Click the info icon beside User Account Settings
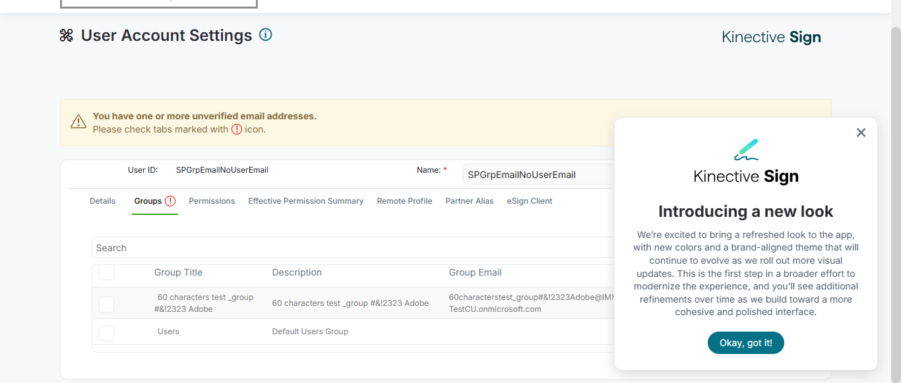 click(265, 34)
